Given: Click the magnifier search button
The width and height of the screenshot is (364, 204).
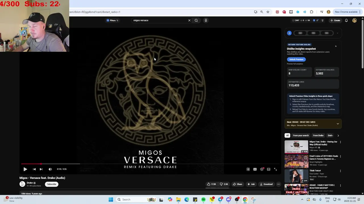Looking at the screenshot, I should [x=196, y=20].
